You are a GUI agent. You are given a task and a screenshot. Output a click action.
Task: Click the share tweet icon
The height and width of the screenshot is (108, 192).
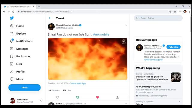pos(117,97)
